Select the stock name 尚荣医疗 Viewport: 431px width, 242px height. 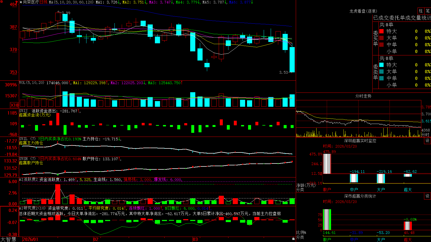(x=31, y=2)
